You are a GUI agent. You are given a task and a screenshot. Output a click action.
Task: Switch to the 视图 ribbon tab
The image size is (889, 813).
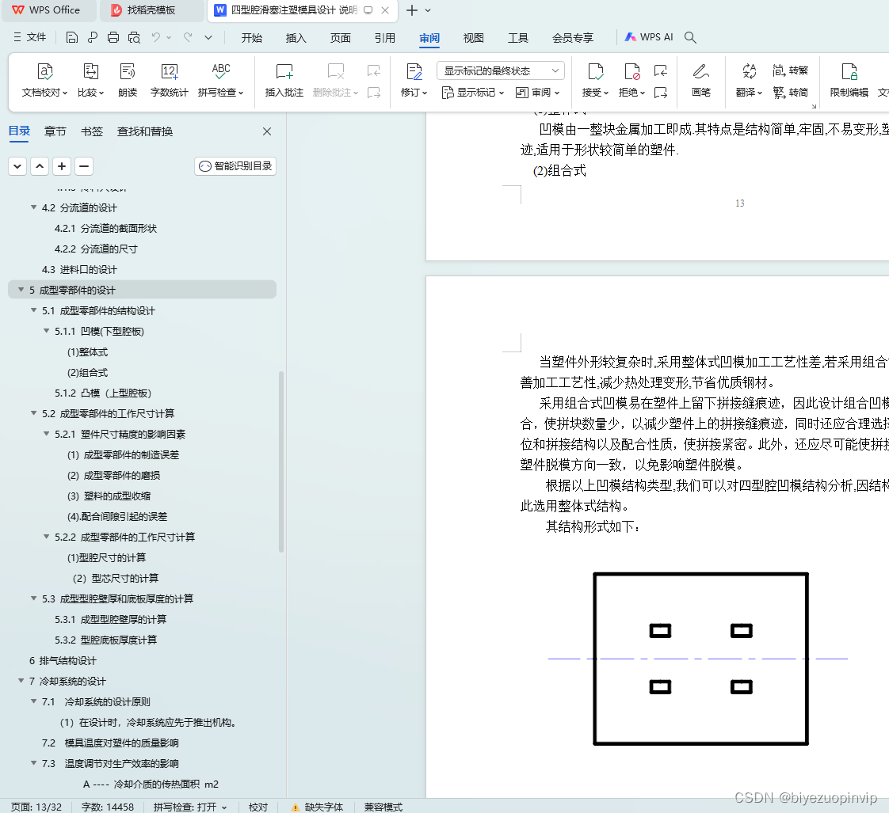(x=473, y=38)
